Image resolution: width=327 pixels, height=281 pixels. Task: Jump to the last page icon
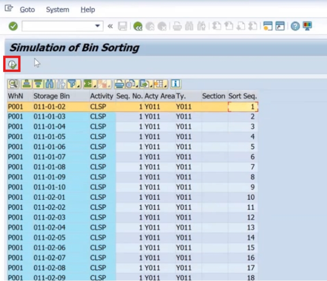[253, 26]
